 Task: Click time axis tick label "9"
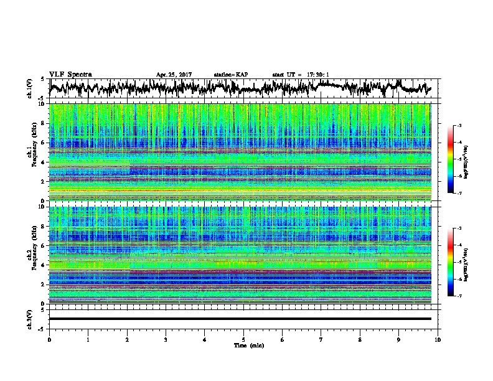(398, 340)
